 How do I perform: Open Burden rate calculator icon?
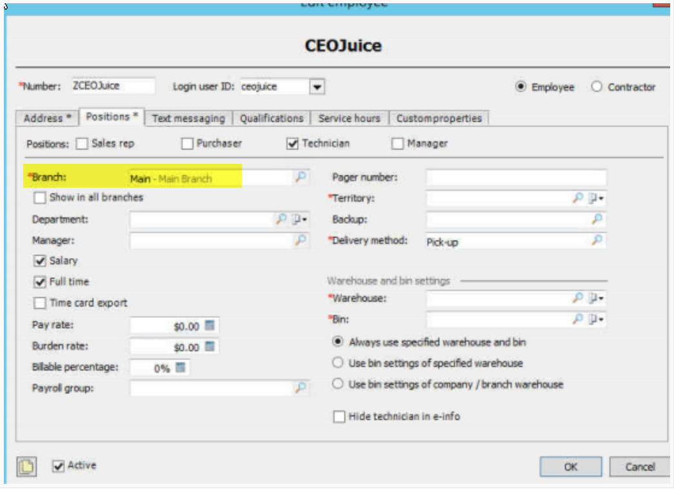pyautogui.click(x=210, y=346)
